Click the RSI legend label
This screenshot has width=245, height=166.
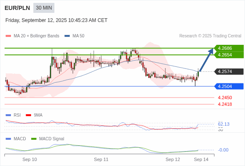coord(17,115)
